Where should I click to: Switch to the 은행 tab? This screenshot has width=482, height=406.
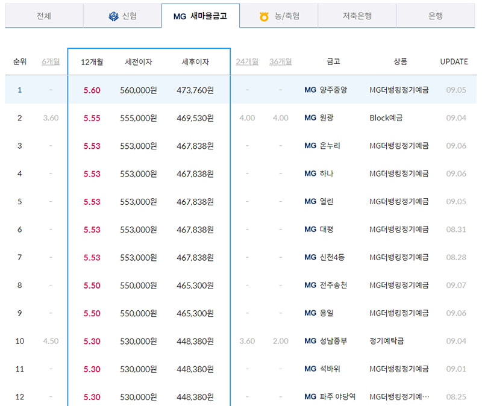tap(435, 17)
